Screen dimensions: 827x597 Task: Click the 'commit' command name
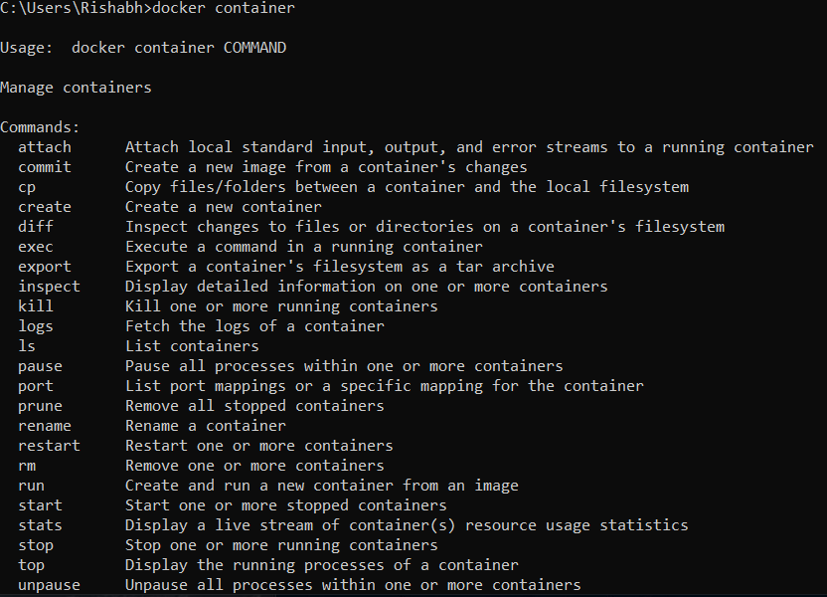[45, 167]
